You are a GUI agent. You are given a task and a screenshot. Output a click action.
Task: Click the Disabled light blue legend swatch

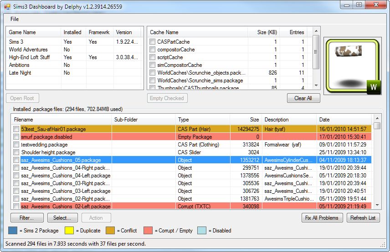(x=202, y=231)
